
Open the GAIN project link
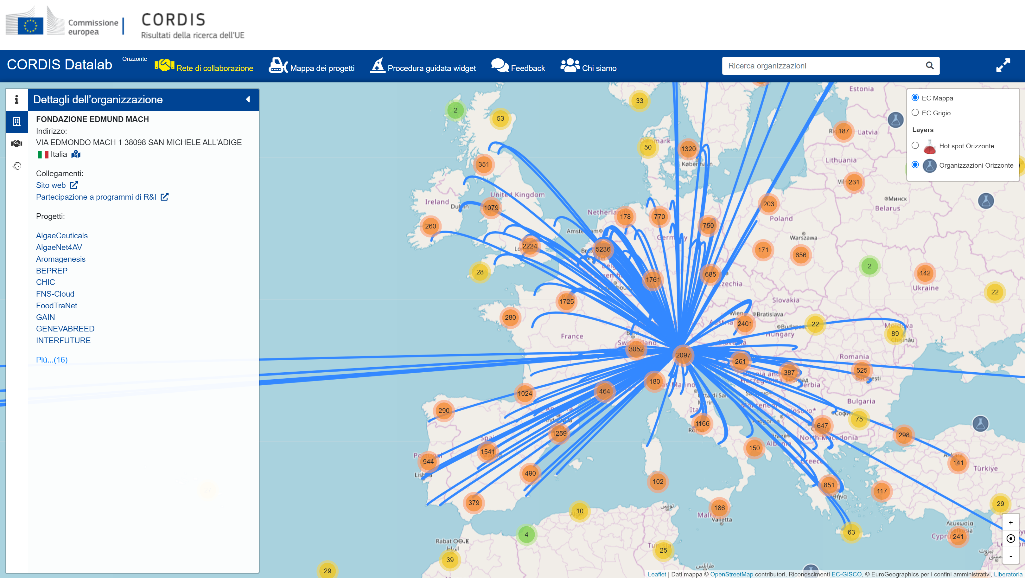pyautogui.click(x=45, y=317)
